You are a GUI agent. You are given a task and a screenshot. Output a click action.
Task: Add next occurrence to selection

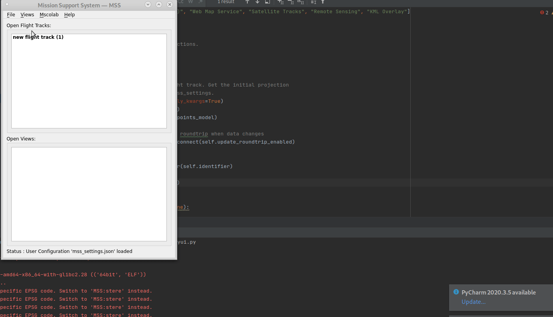coord(280,2)
